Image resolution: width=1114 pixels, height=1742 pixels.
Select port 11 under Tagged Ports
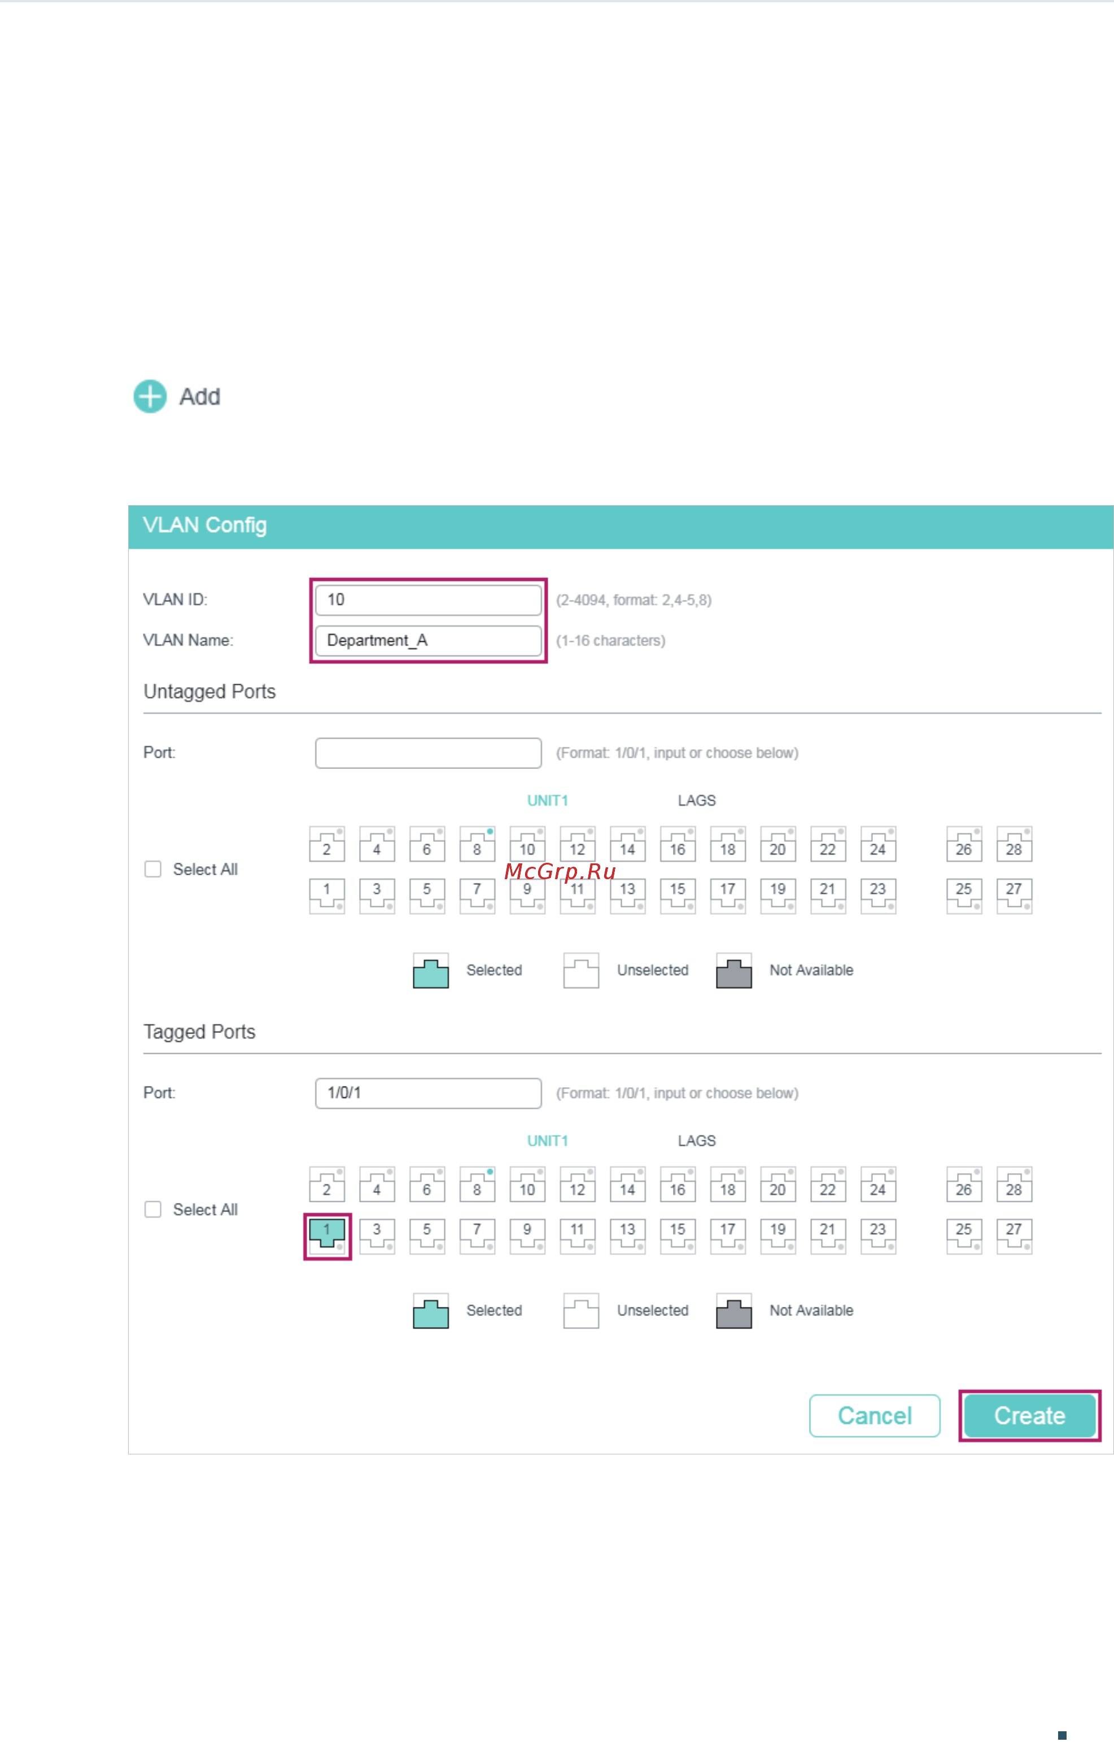click(577, 1236)
